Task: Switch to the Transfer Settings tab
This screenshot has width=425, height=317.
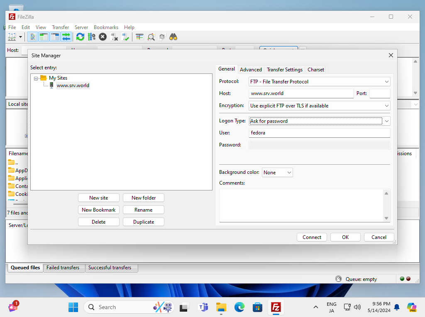Action: pos(285,70)
